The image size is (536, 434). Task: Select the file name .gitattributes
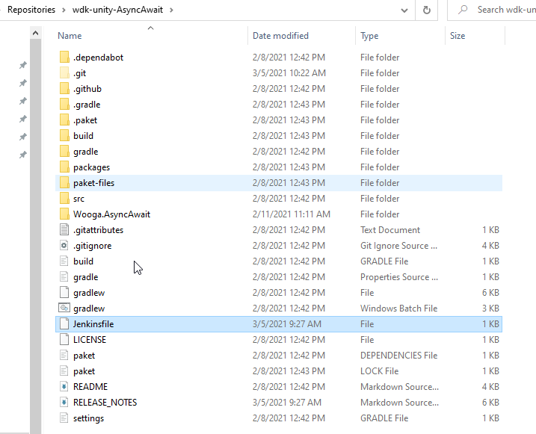point(98,230)
